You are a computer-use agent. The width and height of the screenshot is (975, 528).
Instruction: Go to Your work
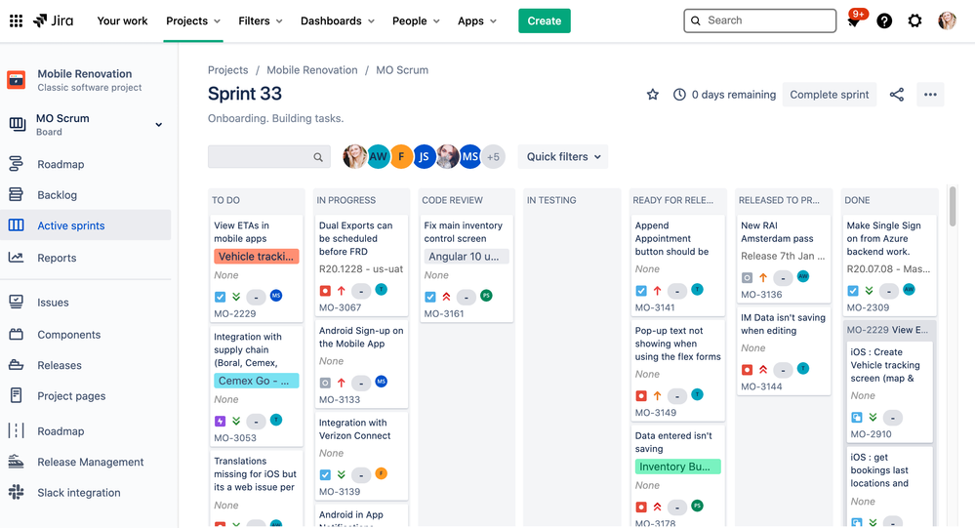click(x=123, y=21)
